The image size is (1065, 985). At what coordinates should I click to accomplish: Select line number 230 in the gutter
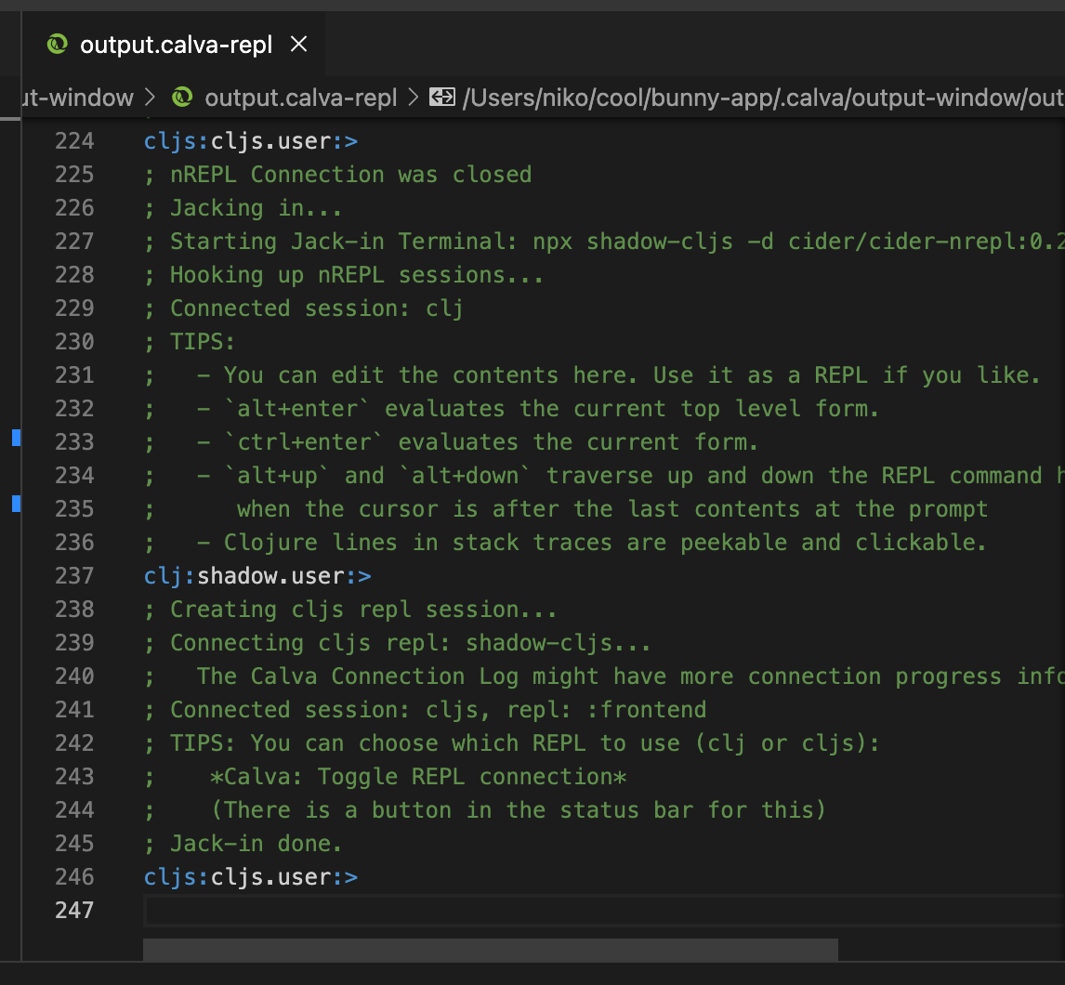pyautogui.click(x=74, y=341)
